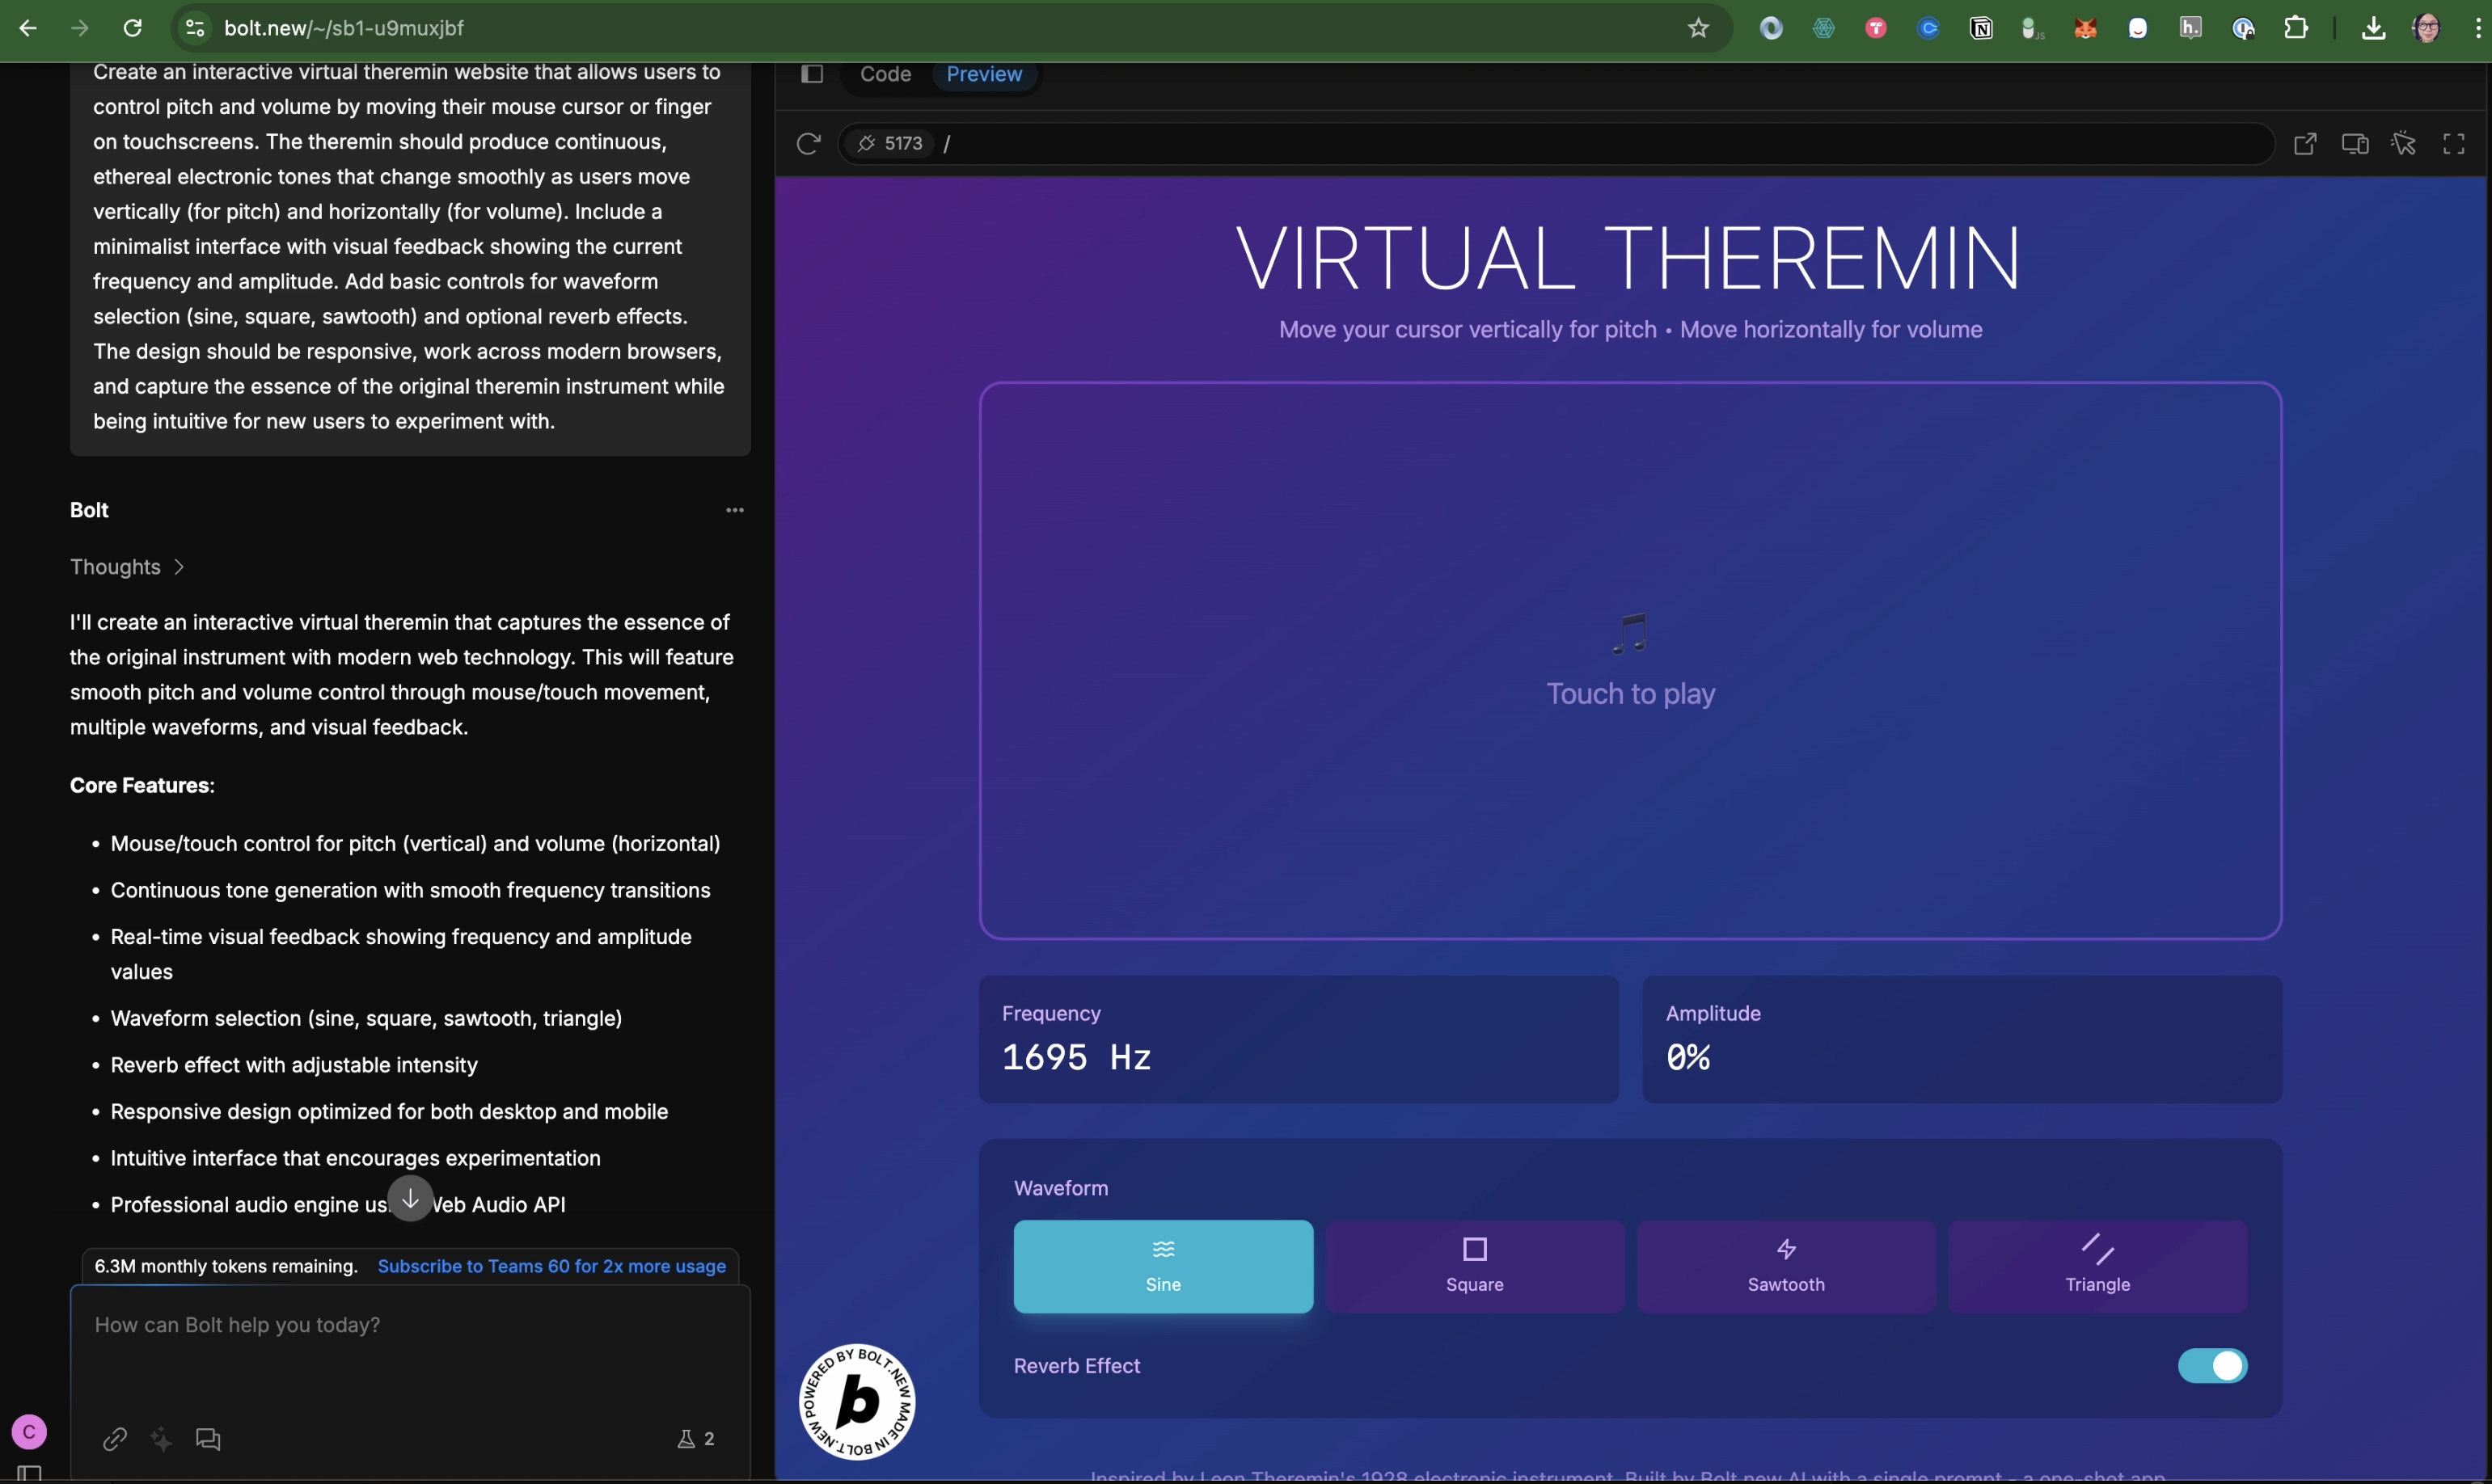Click the discussion mode chat icon
Image resolution: width=2492 pixels, height=1484 pixels.
208,1439
